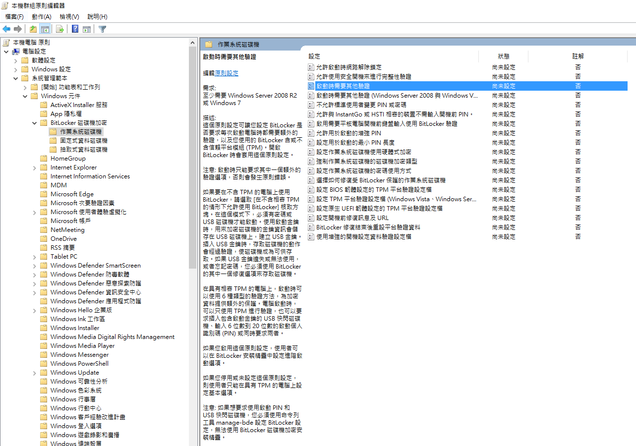Collapse the Windows 元件 tree node

(25, 96)
